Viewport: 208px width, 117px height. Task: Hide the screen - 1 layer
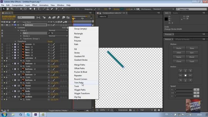[x=2, y=44]
